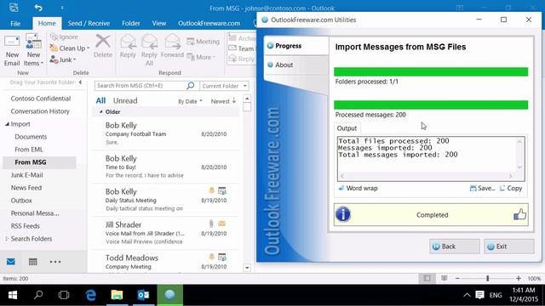Screen dimensions: 545x306
Task: Open Microsoft Edge from taskbar
Action: [91, 295]
